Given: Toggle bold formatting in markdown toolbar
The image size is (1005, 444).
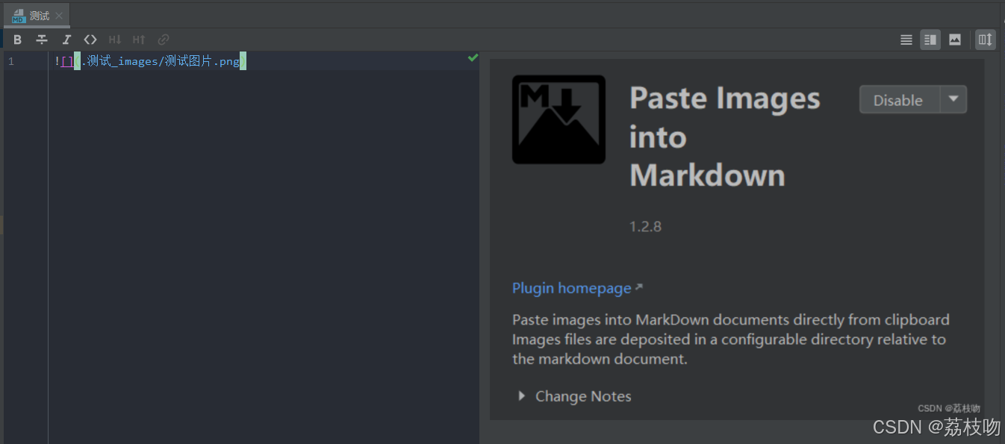Looking at the screenshot, I should pos(18,40).
